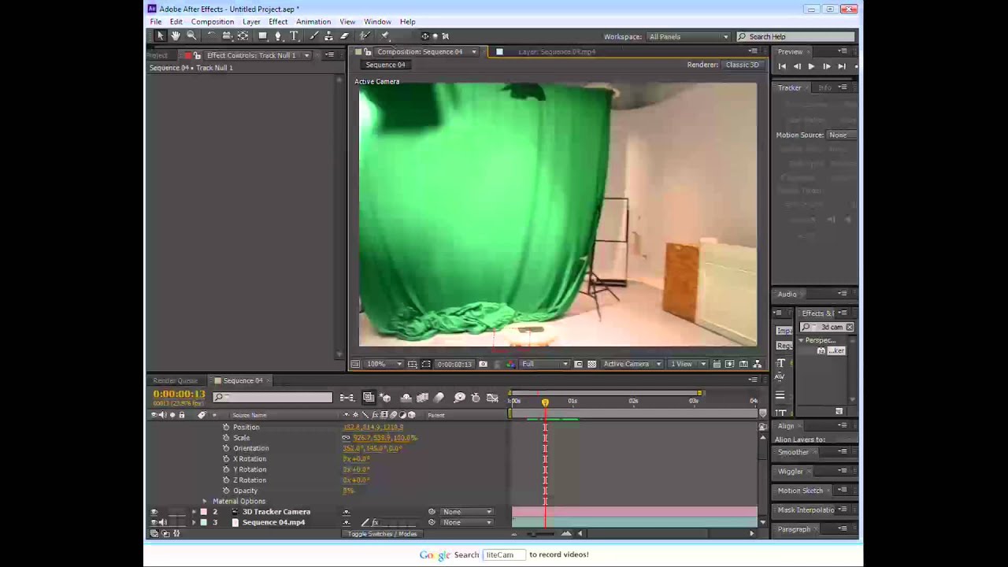
Task: Open the Composition menu
Action: pos(212,21)
